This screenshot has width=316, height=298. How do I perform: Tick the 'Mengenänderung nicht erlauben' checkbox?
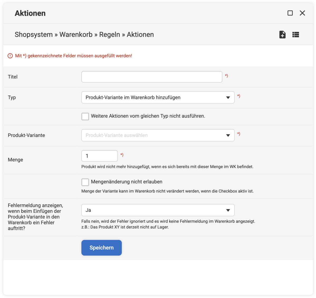tap(85, 182)
